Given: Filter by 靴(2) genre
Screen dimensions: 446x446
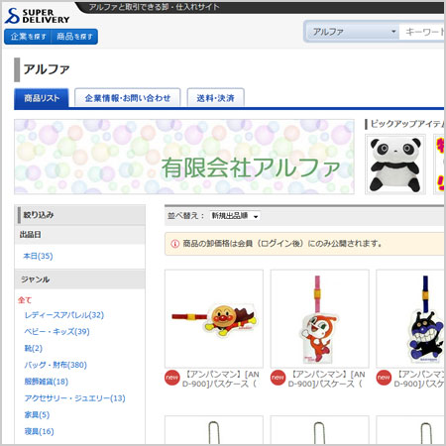Looking at the screenshot, I should (34, 348).
